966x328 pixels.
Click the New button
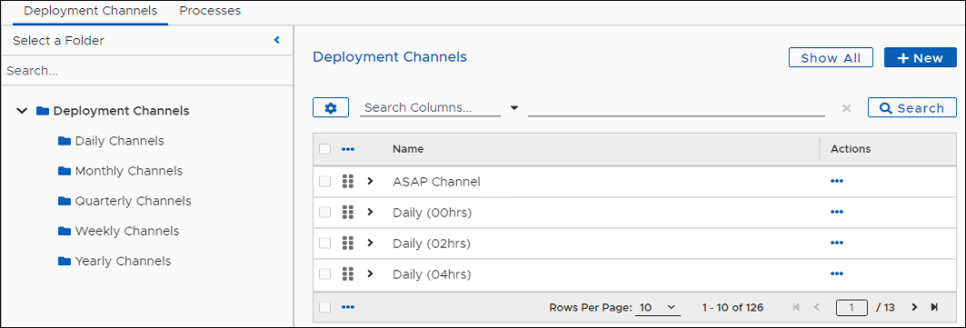click(x=921, y=58)
